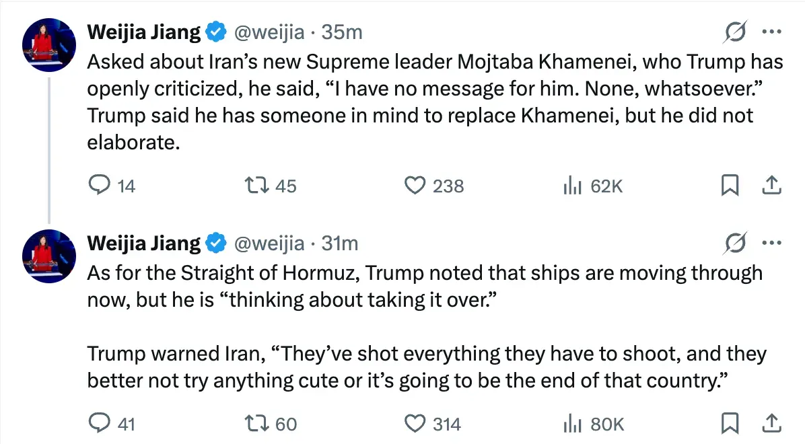Screen dimensions: 805x444
Task: Like the tweet with 314 likes
Action: pyautogui.click(x=415, y=424)
